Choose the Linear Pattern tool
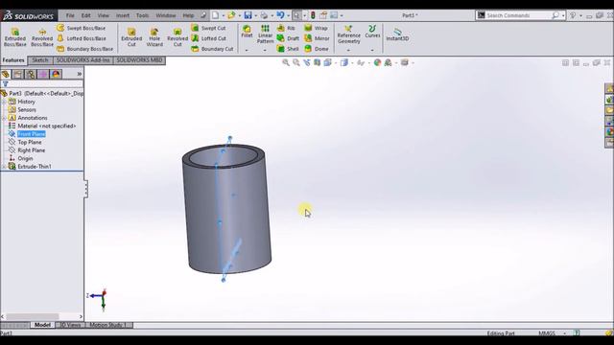The width and height of the screenshot is (614, 345). click(265, 34)
